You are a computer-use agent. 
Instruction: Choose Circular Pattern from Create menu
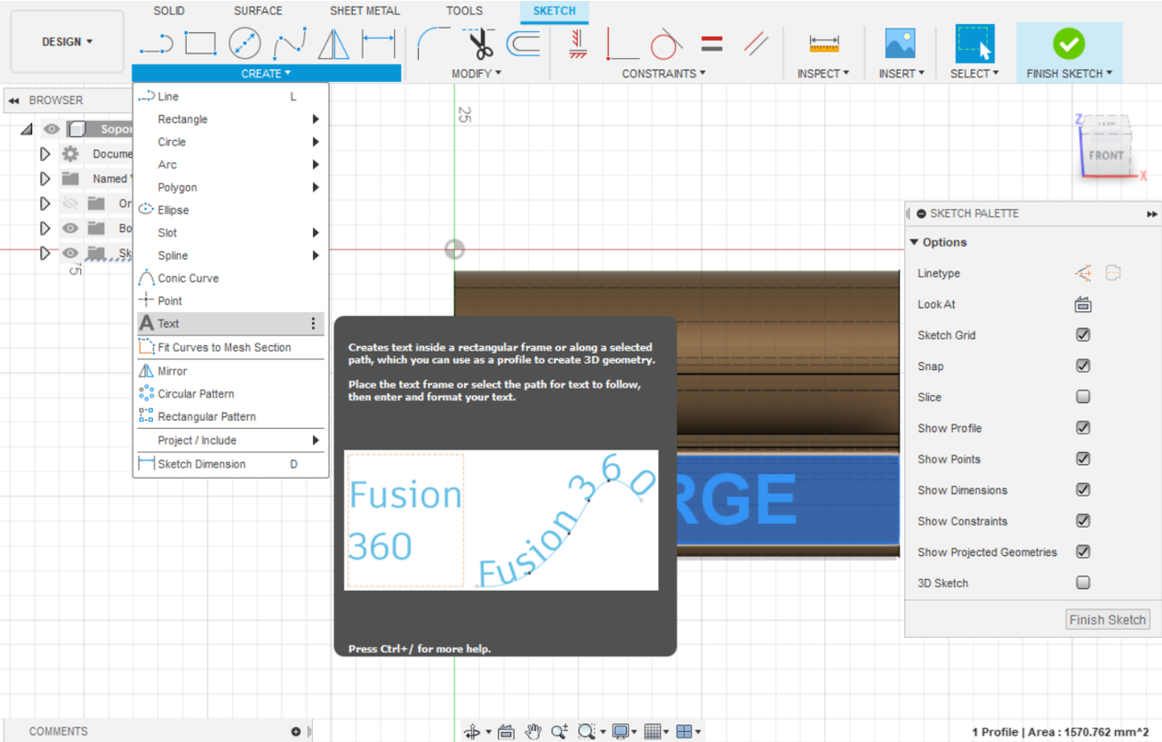[230, 394]
